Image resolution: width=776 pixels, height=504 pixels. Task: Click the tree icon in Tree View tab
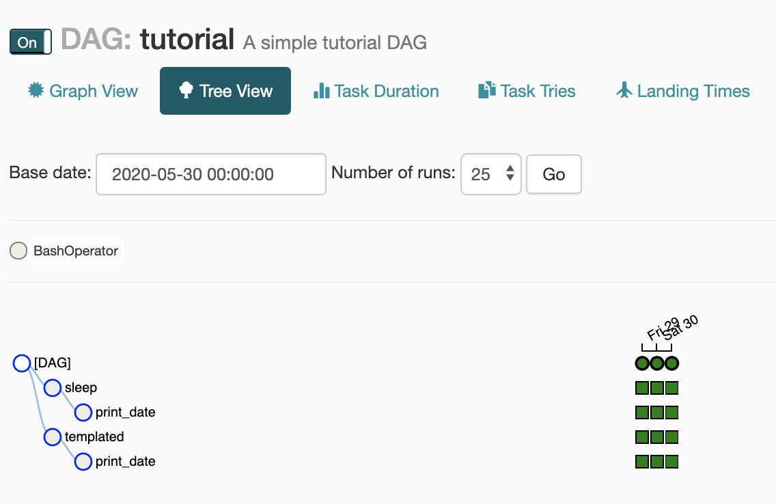pyautogui.click(x=186, y=91)
